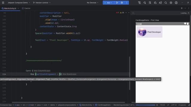The height and width of the screenshot is (107, 191).
Task: Start debugging with the bug icon
Action: coord(122,3)
